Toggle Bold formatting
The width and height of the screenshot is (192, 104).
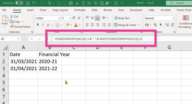click(38, 25)
